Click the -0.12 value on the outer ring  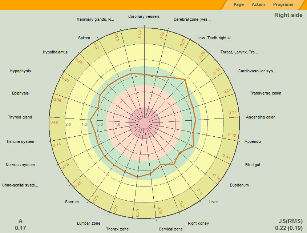[216, 177]
